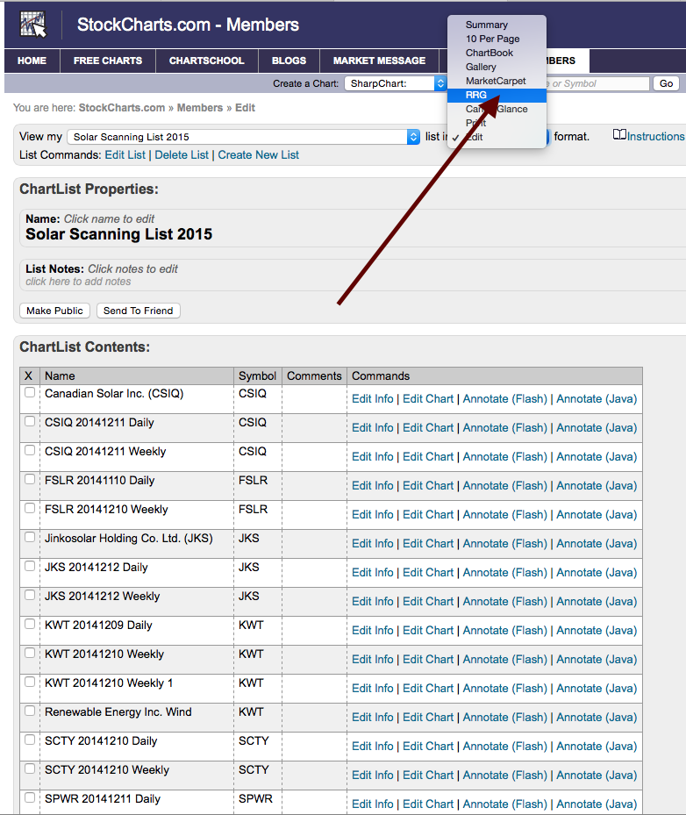Click the Symbol column header

click(x=257, y=375)
